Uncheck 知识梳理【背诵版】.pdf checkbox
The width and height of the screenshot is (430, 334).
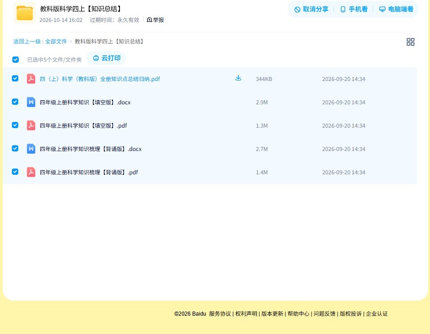click(15, 172)
